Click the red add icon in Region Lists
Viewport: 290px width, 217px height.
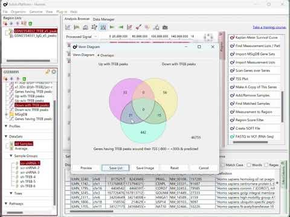tap(5, 24)
